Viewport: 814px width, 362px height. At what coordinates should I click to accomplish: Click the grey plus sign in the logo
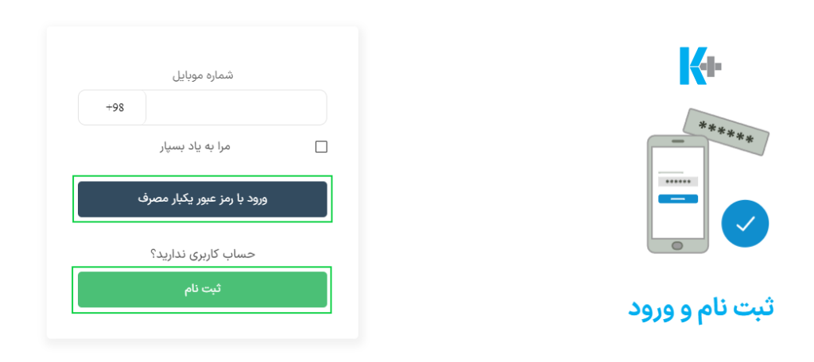tap(711, 67)
